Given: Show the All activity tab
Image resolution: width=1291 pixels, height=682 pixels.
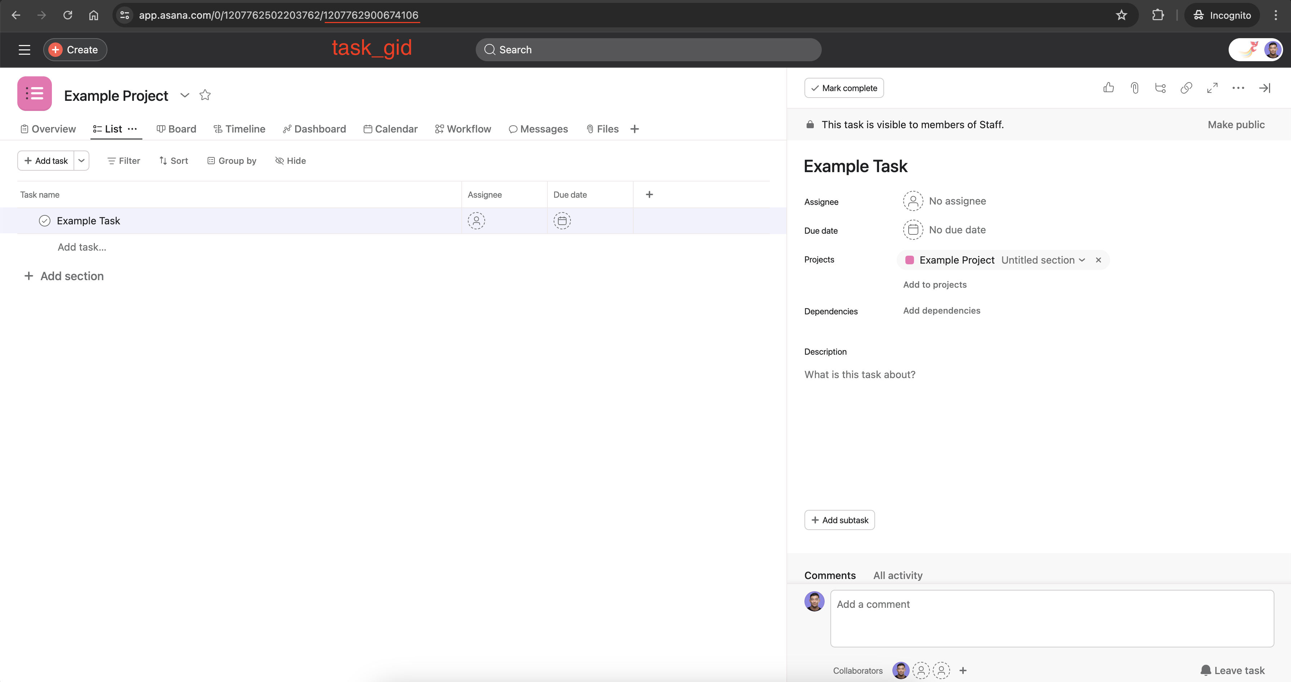Looking at the screenshot, I should 897,575.
